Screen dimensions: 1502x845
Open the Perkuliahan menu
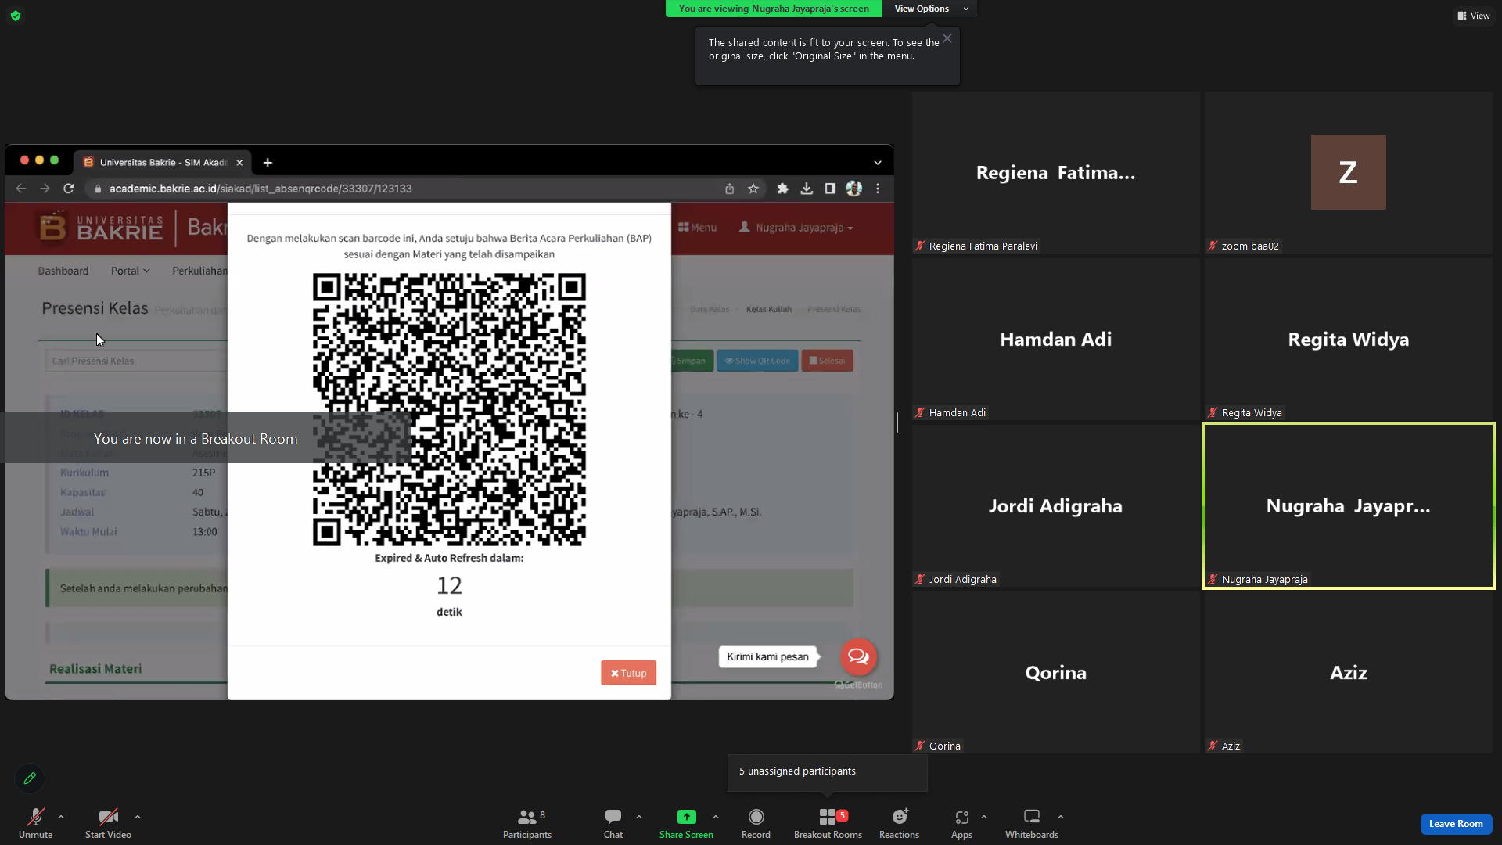[x=199, y=271]
